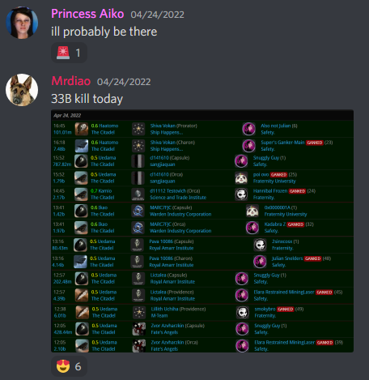Viewport: 369px width, 380px height.
Task: Click Julian Snelders attacker name
Action: click(x=287, y=258)
